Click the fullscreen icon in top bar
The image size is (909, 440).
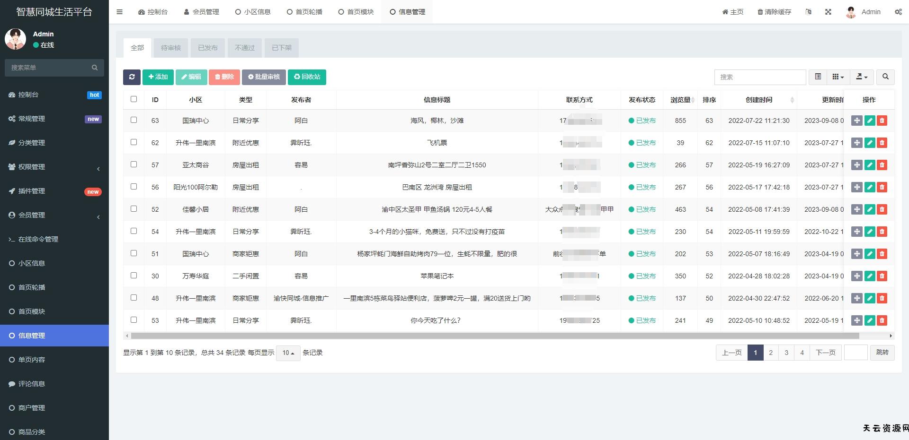tap(828, 12)
